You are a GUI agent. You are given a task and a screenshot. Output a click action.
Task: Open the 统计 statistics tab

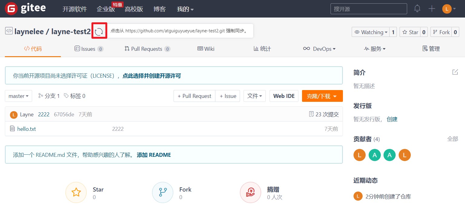[x=262, y=49]
